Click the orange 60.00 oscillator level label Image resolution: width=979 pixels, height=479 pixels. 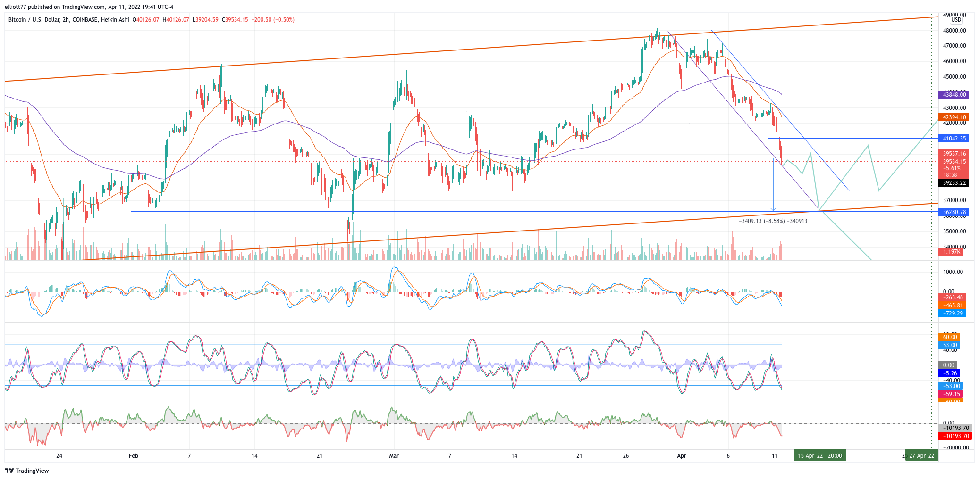[949, 337]
